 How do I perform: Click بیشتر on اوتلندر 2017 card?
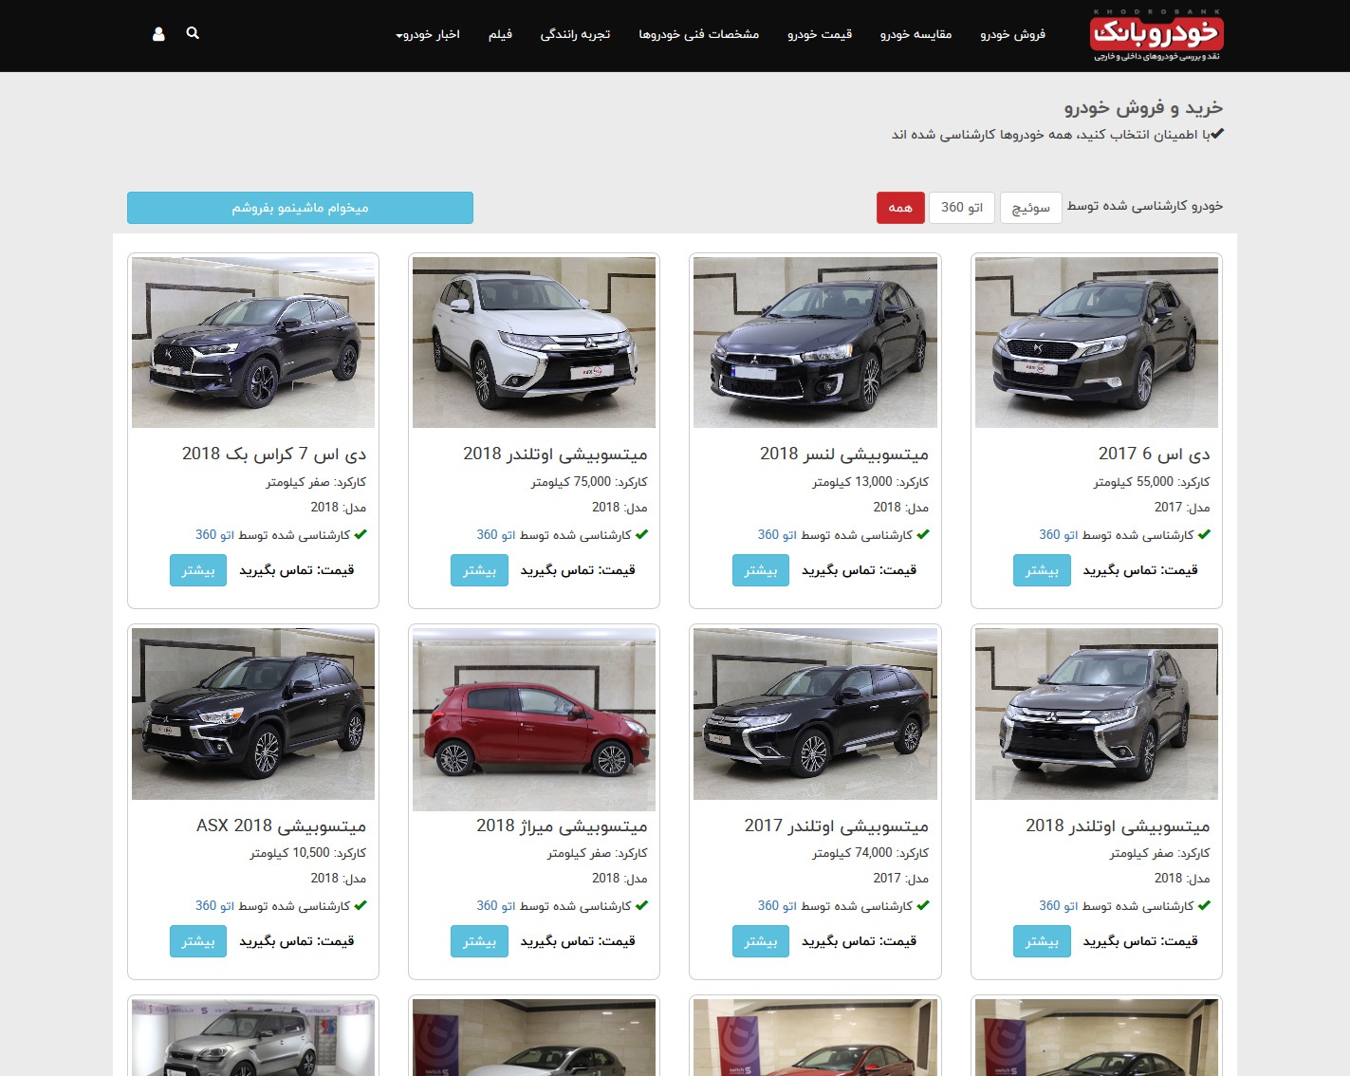[761, 941]
